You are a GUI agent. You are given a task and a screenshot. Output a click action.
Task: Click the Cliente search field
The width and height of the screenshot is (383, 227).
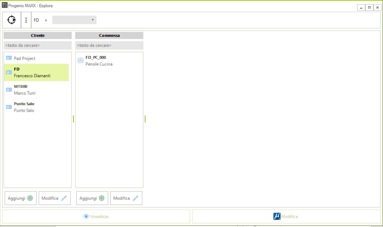pyautogui.click(x=38, y=45)
